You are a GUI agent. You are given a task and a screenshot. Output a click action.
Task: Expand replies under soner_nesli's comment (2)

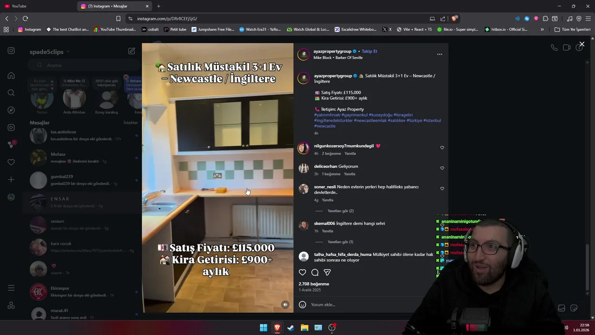point(340,211)
